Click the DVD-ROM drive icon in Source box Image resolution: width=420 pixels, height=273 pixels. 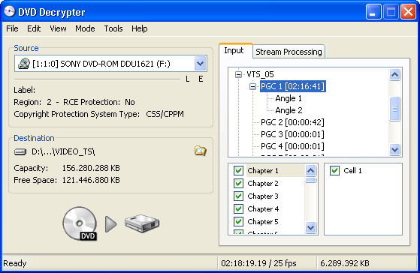pos(23,64)
